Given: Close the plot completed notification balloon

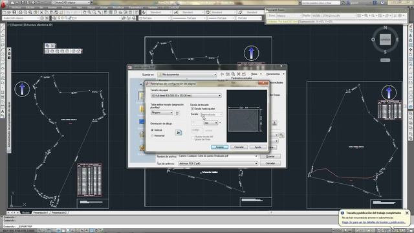Looking at the screenshot, I should 407,213.
